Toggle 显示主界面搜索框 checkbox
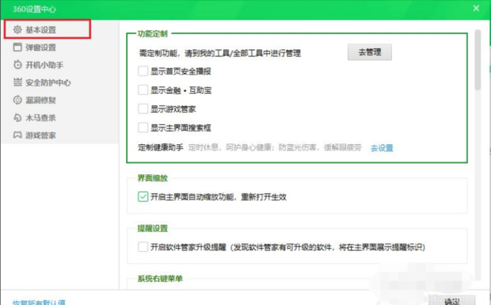The image size is (491, 305). (x=143, y=128)
